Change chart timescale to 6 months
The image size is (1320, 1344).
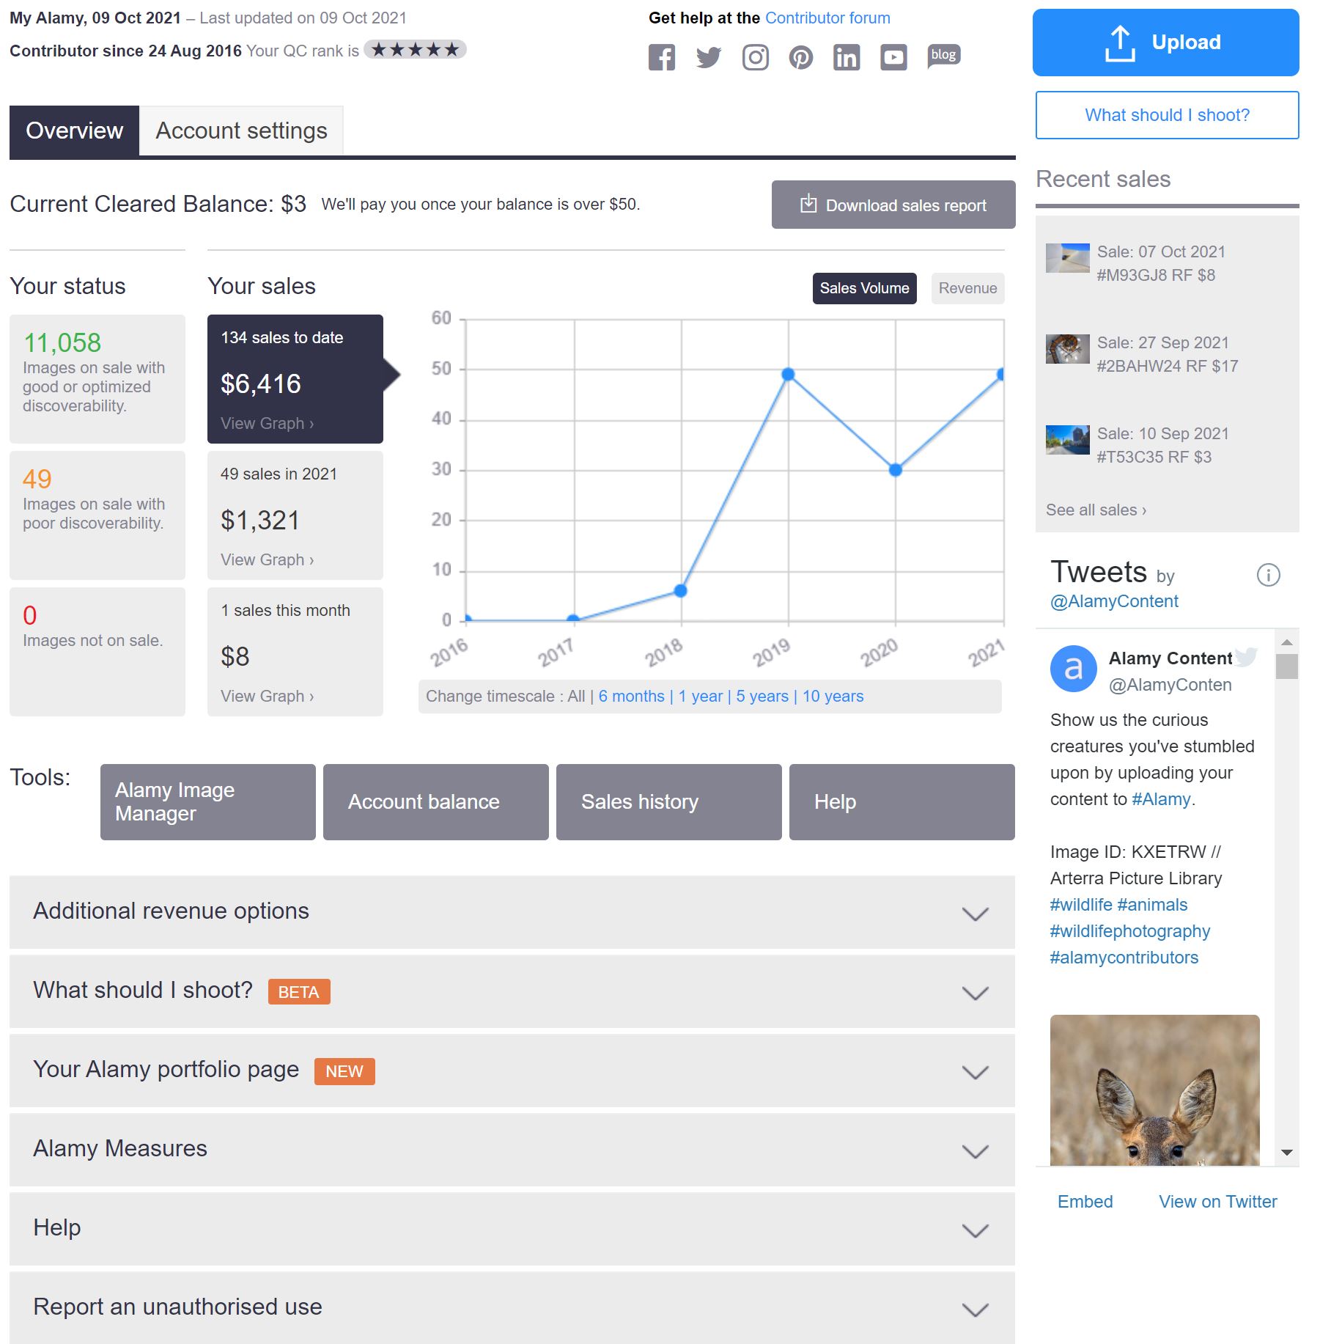click(632, 696)
